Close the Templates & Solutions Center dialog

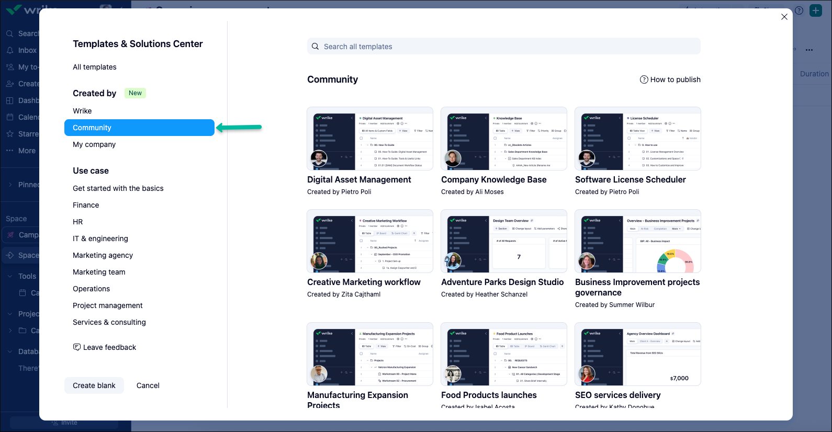[x=784, y=17]
